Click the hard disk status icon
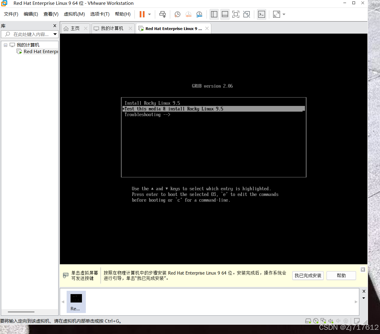The height and width of the screenshot is (334, 380). point(308,321)
